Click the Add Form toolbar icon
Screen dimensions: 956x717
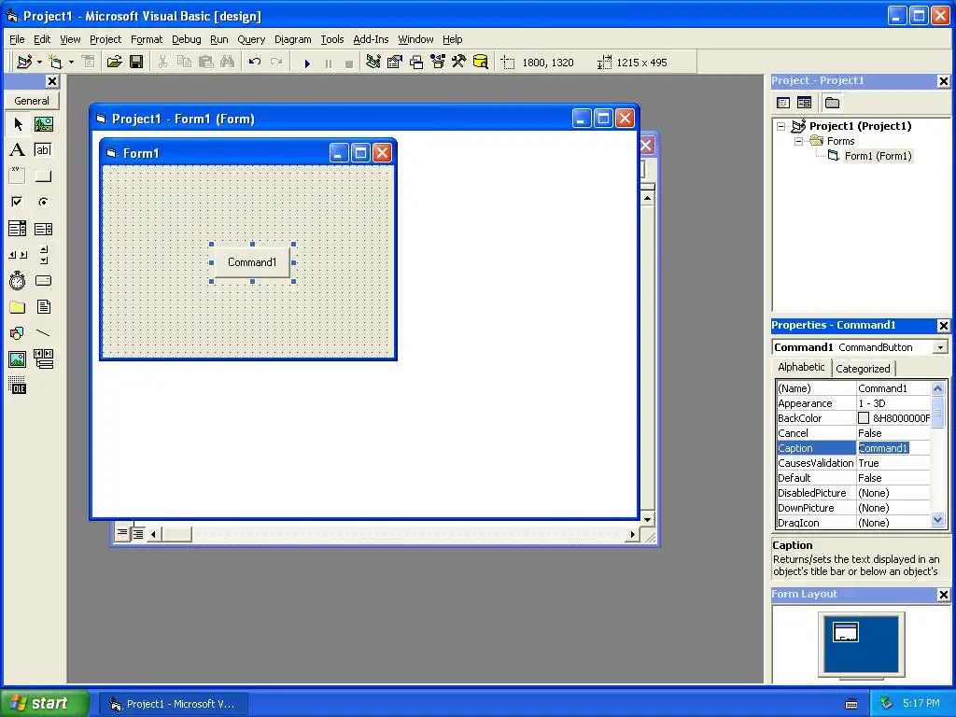(x=55, y=63)
